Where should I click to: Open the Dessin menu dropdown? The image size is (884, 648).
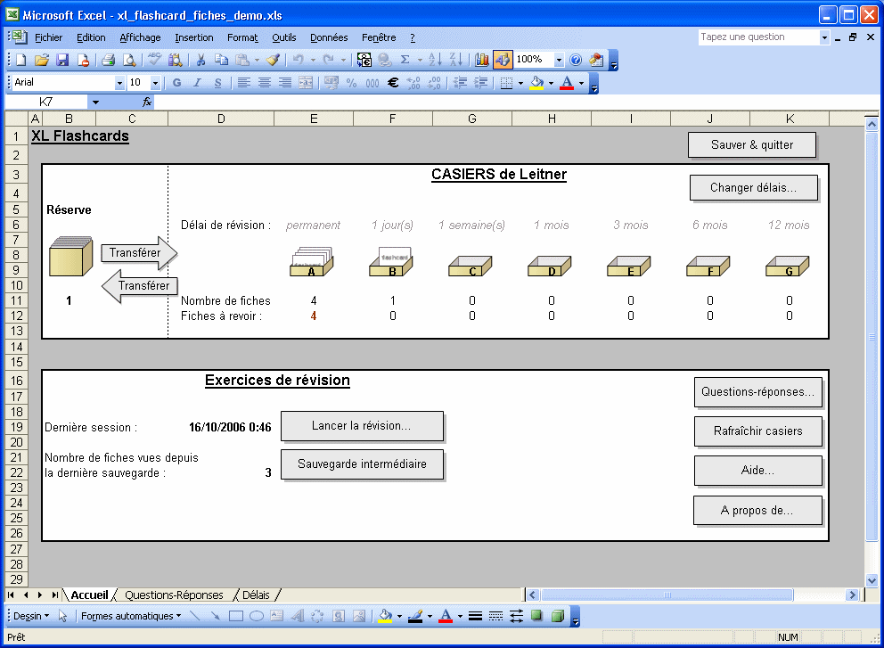point(31,616)
